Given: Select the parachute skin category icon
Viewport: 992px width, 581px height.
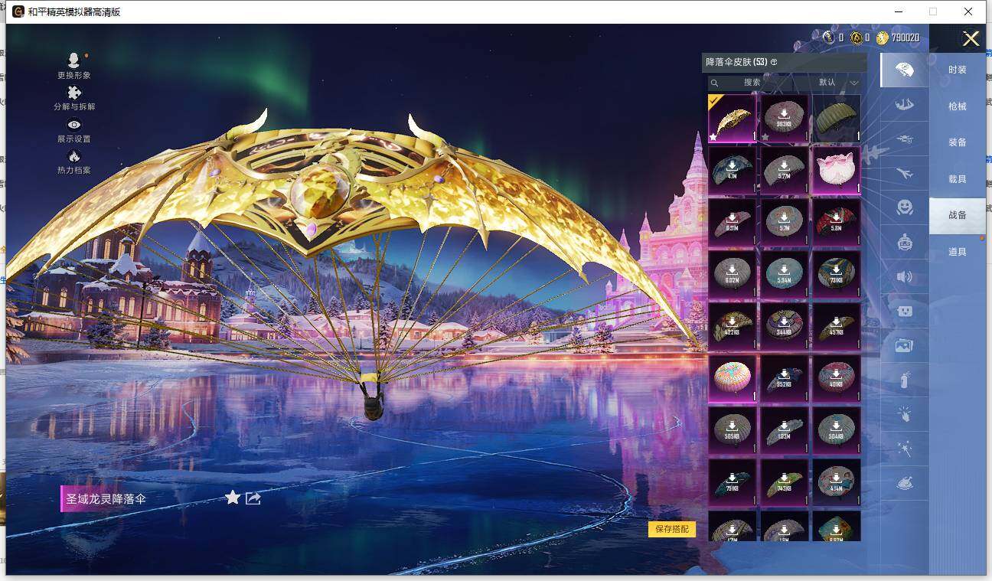Looking at the screenshot, I should click(x=904, y=70).
